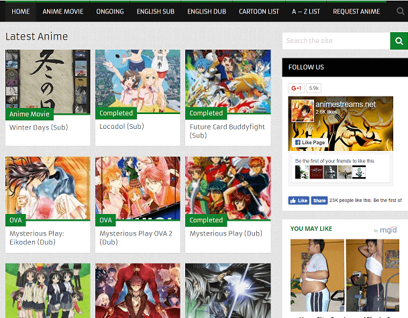Open the ENGLISH SUB menu item
Viewport: 408px width, 318px height.
[x=155, y=11]
